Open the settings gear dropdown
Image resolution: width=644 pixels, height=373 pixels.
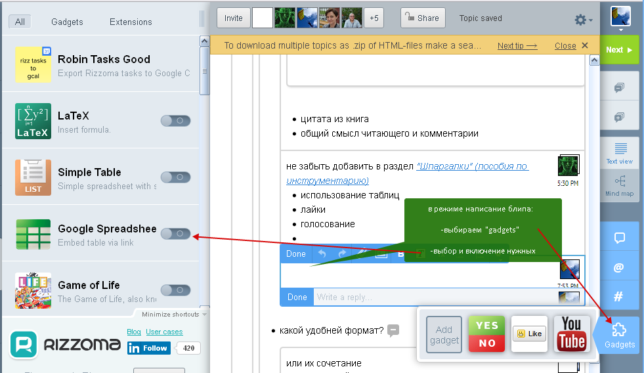pyautogui.click(x=582, y=20)
